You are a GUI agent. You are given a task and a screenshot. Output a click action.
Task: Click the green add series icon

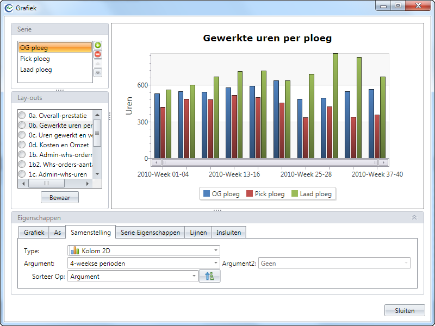[98, 45]
